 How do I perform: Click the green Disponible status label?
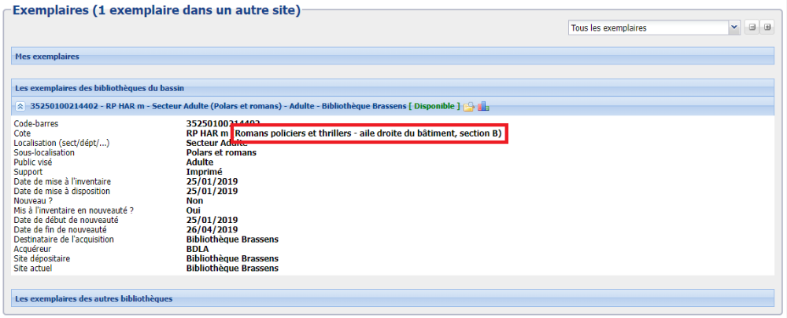tap(434, 106)
